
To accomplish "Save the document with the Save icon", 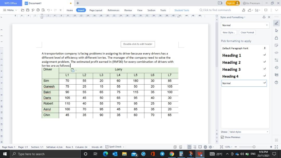I will click(28, 10).
